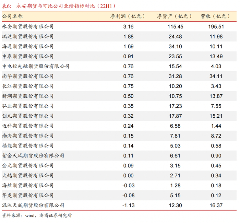Click the row name 中电投先融期货股份有限公司
The height and width of the screenshot is (223, 240).
click(36, 66)
